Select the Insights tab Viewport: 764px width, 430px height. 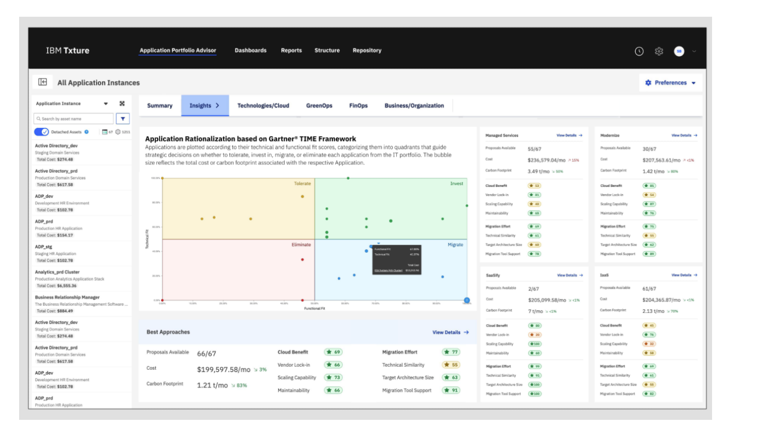[205, 106]
